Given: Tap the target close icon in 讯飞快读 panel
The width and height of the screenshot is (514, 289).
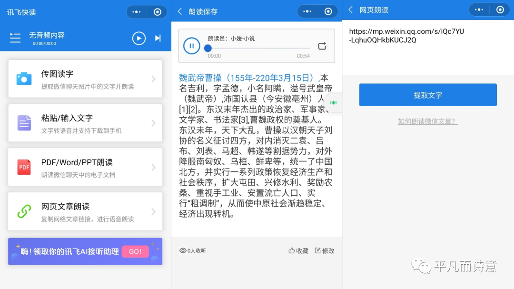Looking at the screenshot, I should [158, 12].
